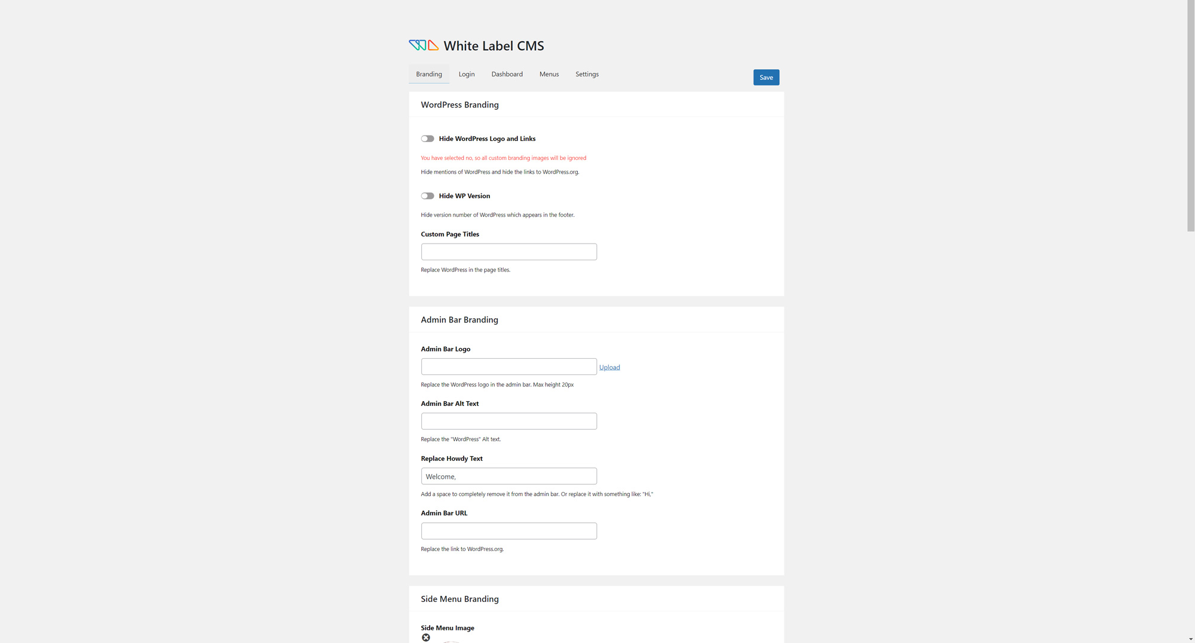1195x643 pixels.
Task: Focus the Custom Page Titles field
Action: tap(509, 251)
